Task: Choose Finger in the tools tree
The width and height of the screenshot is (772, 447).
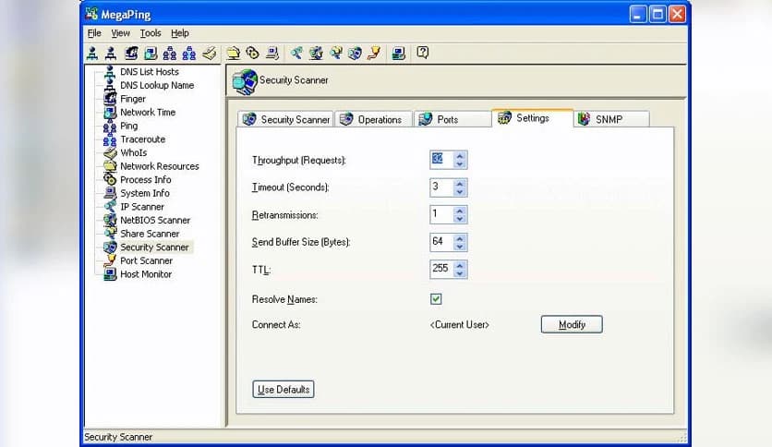Action: point(133,99)
